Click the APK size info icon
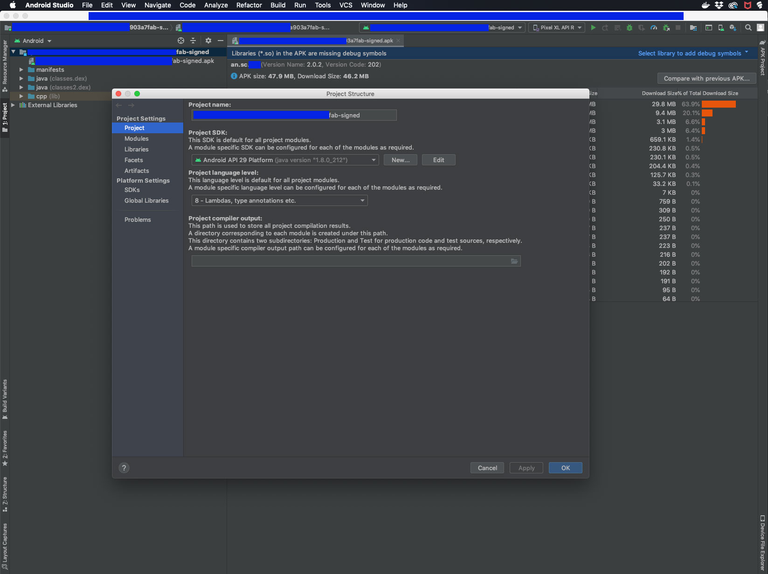Screen dimensions: 768x574 [234, 76]
